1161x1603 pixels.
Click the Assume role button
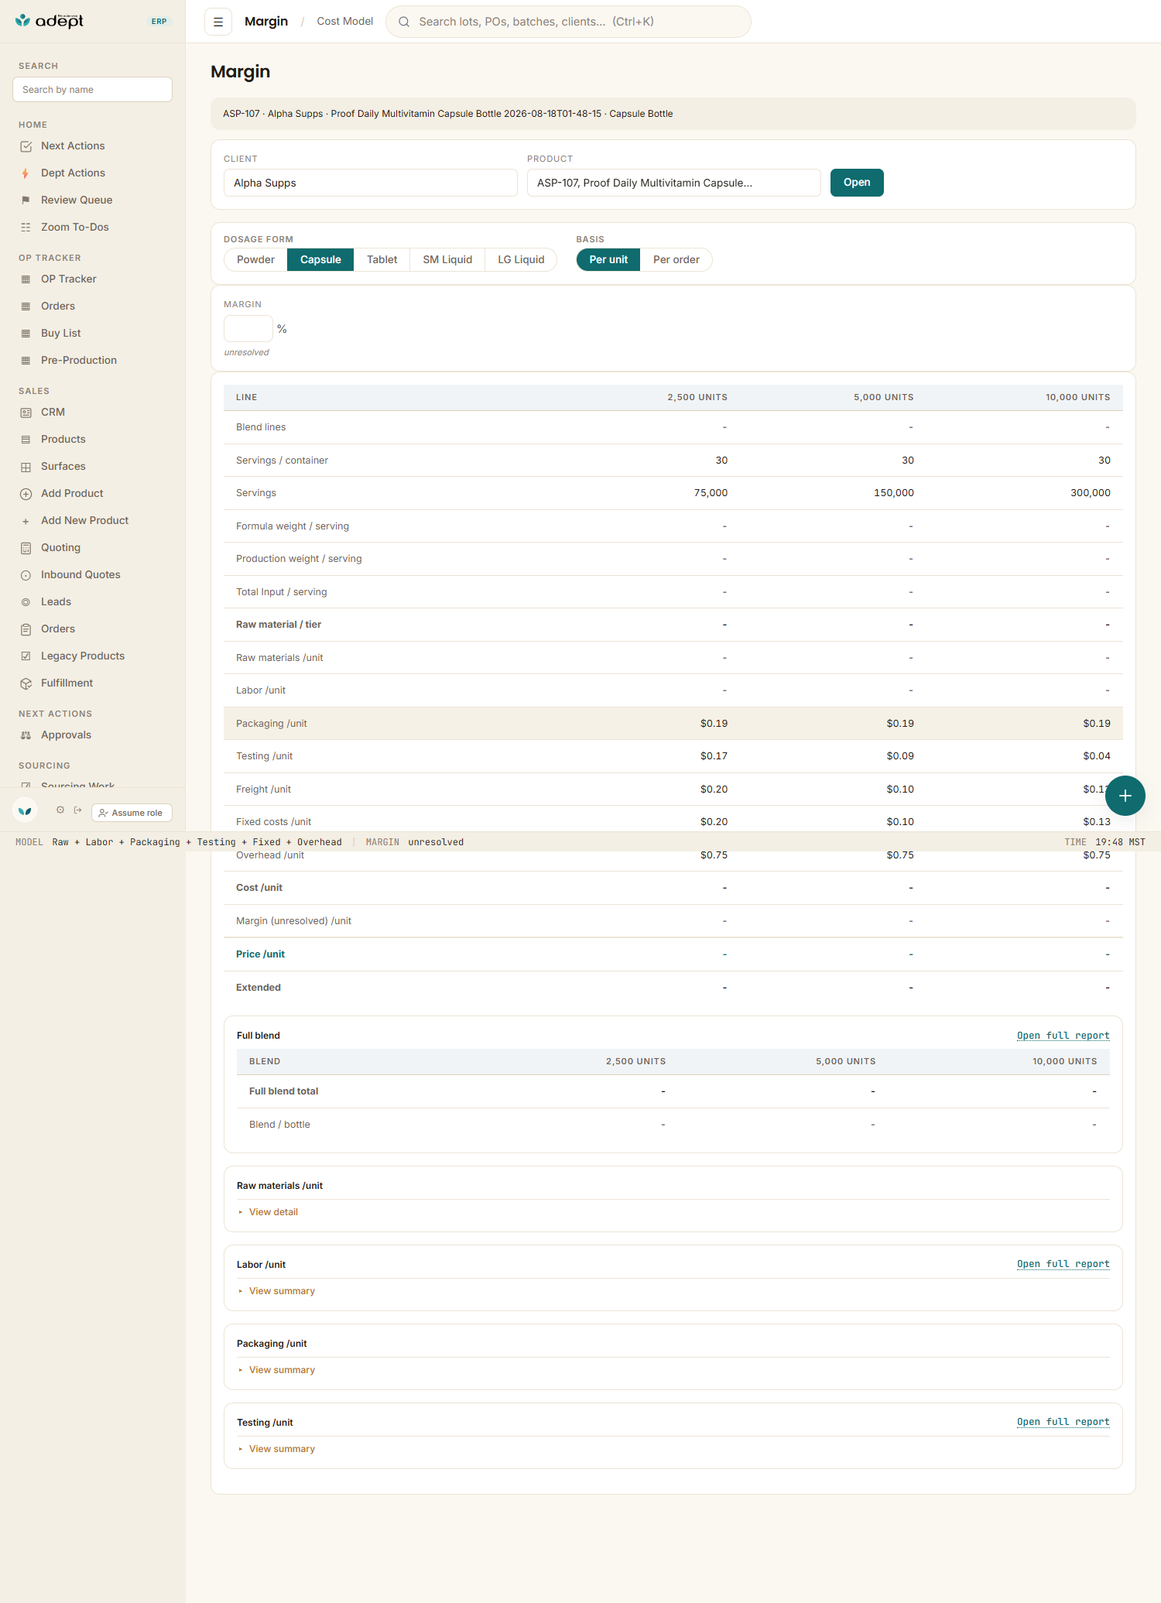tap(132, 813)
